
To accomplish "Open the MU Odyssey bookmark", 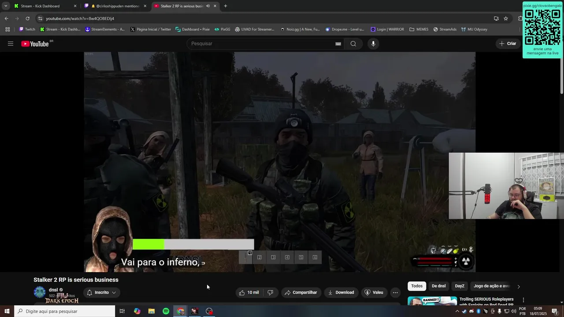I will point(474,29).
